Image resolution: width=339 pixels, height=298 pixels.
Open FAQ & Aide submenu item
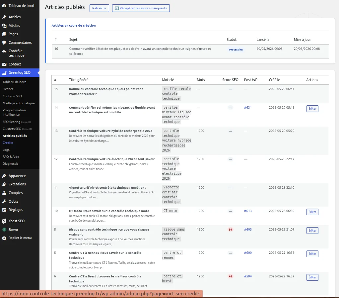click(x=11, y=157)
